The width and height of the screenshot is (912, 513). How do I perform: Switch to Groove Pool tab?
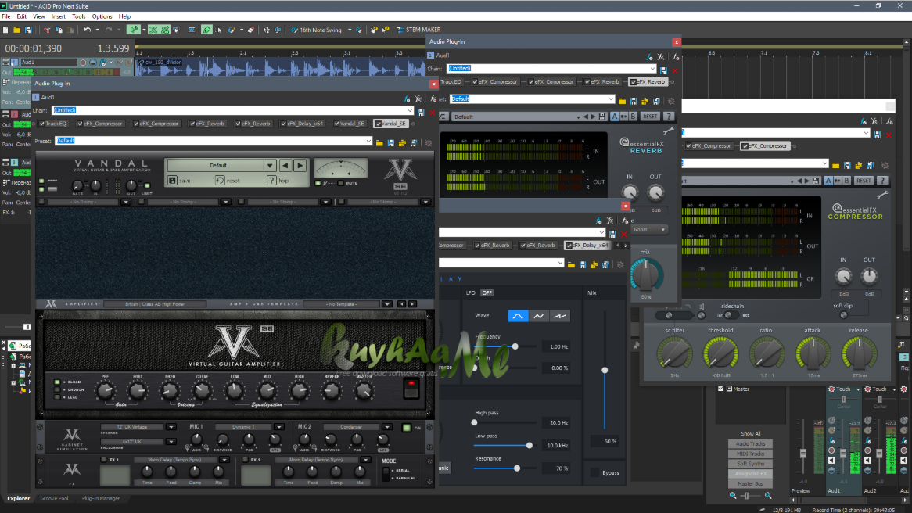pos(54,498)
